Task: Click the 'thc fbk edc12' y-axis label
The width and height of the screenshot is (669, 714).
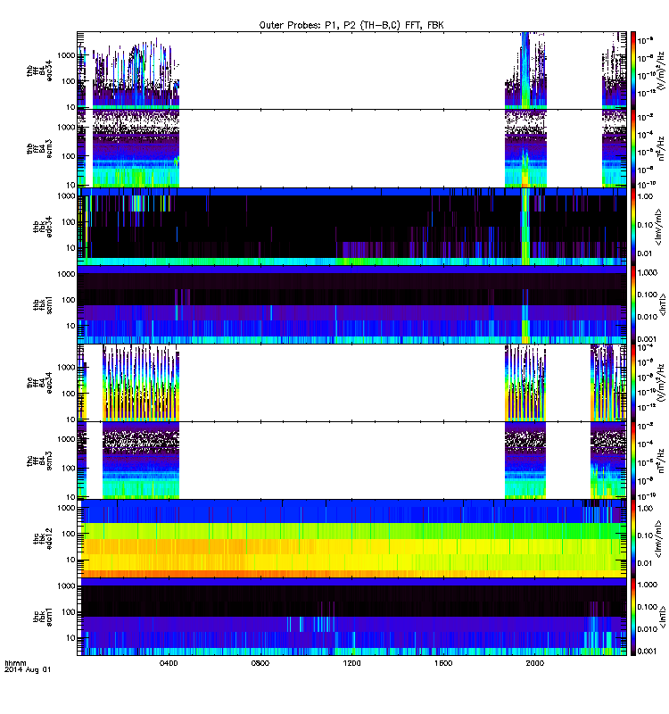Action: coord(42,539)
